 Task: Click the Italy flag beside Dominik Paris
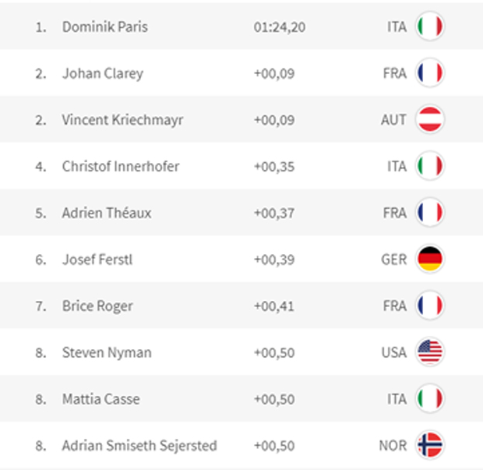click(x=430, y=27)
